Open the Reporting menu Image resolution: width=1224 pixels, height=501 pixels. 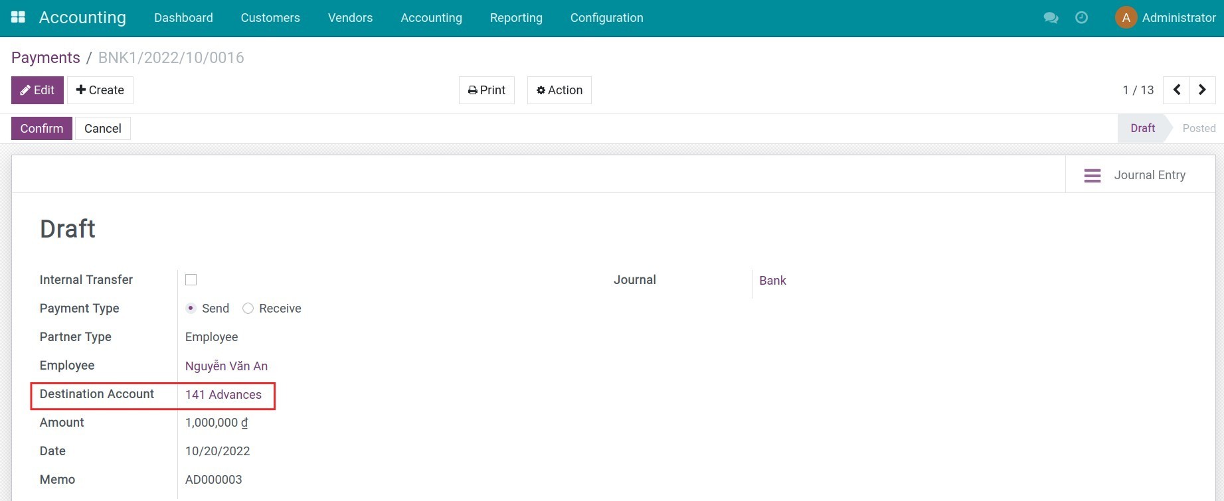(x=516, y=18)
